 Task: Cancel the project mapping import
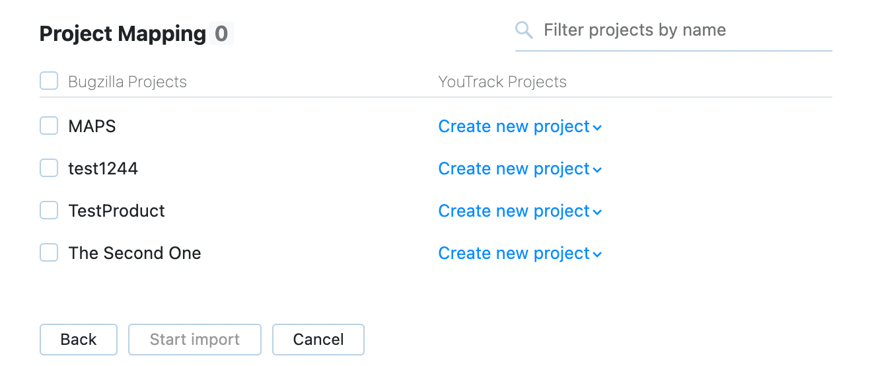[x=318, y=340]
